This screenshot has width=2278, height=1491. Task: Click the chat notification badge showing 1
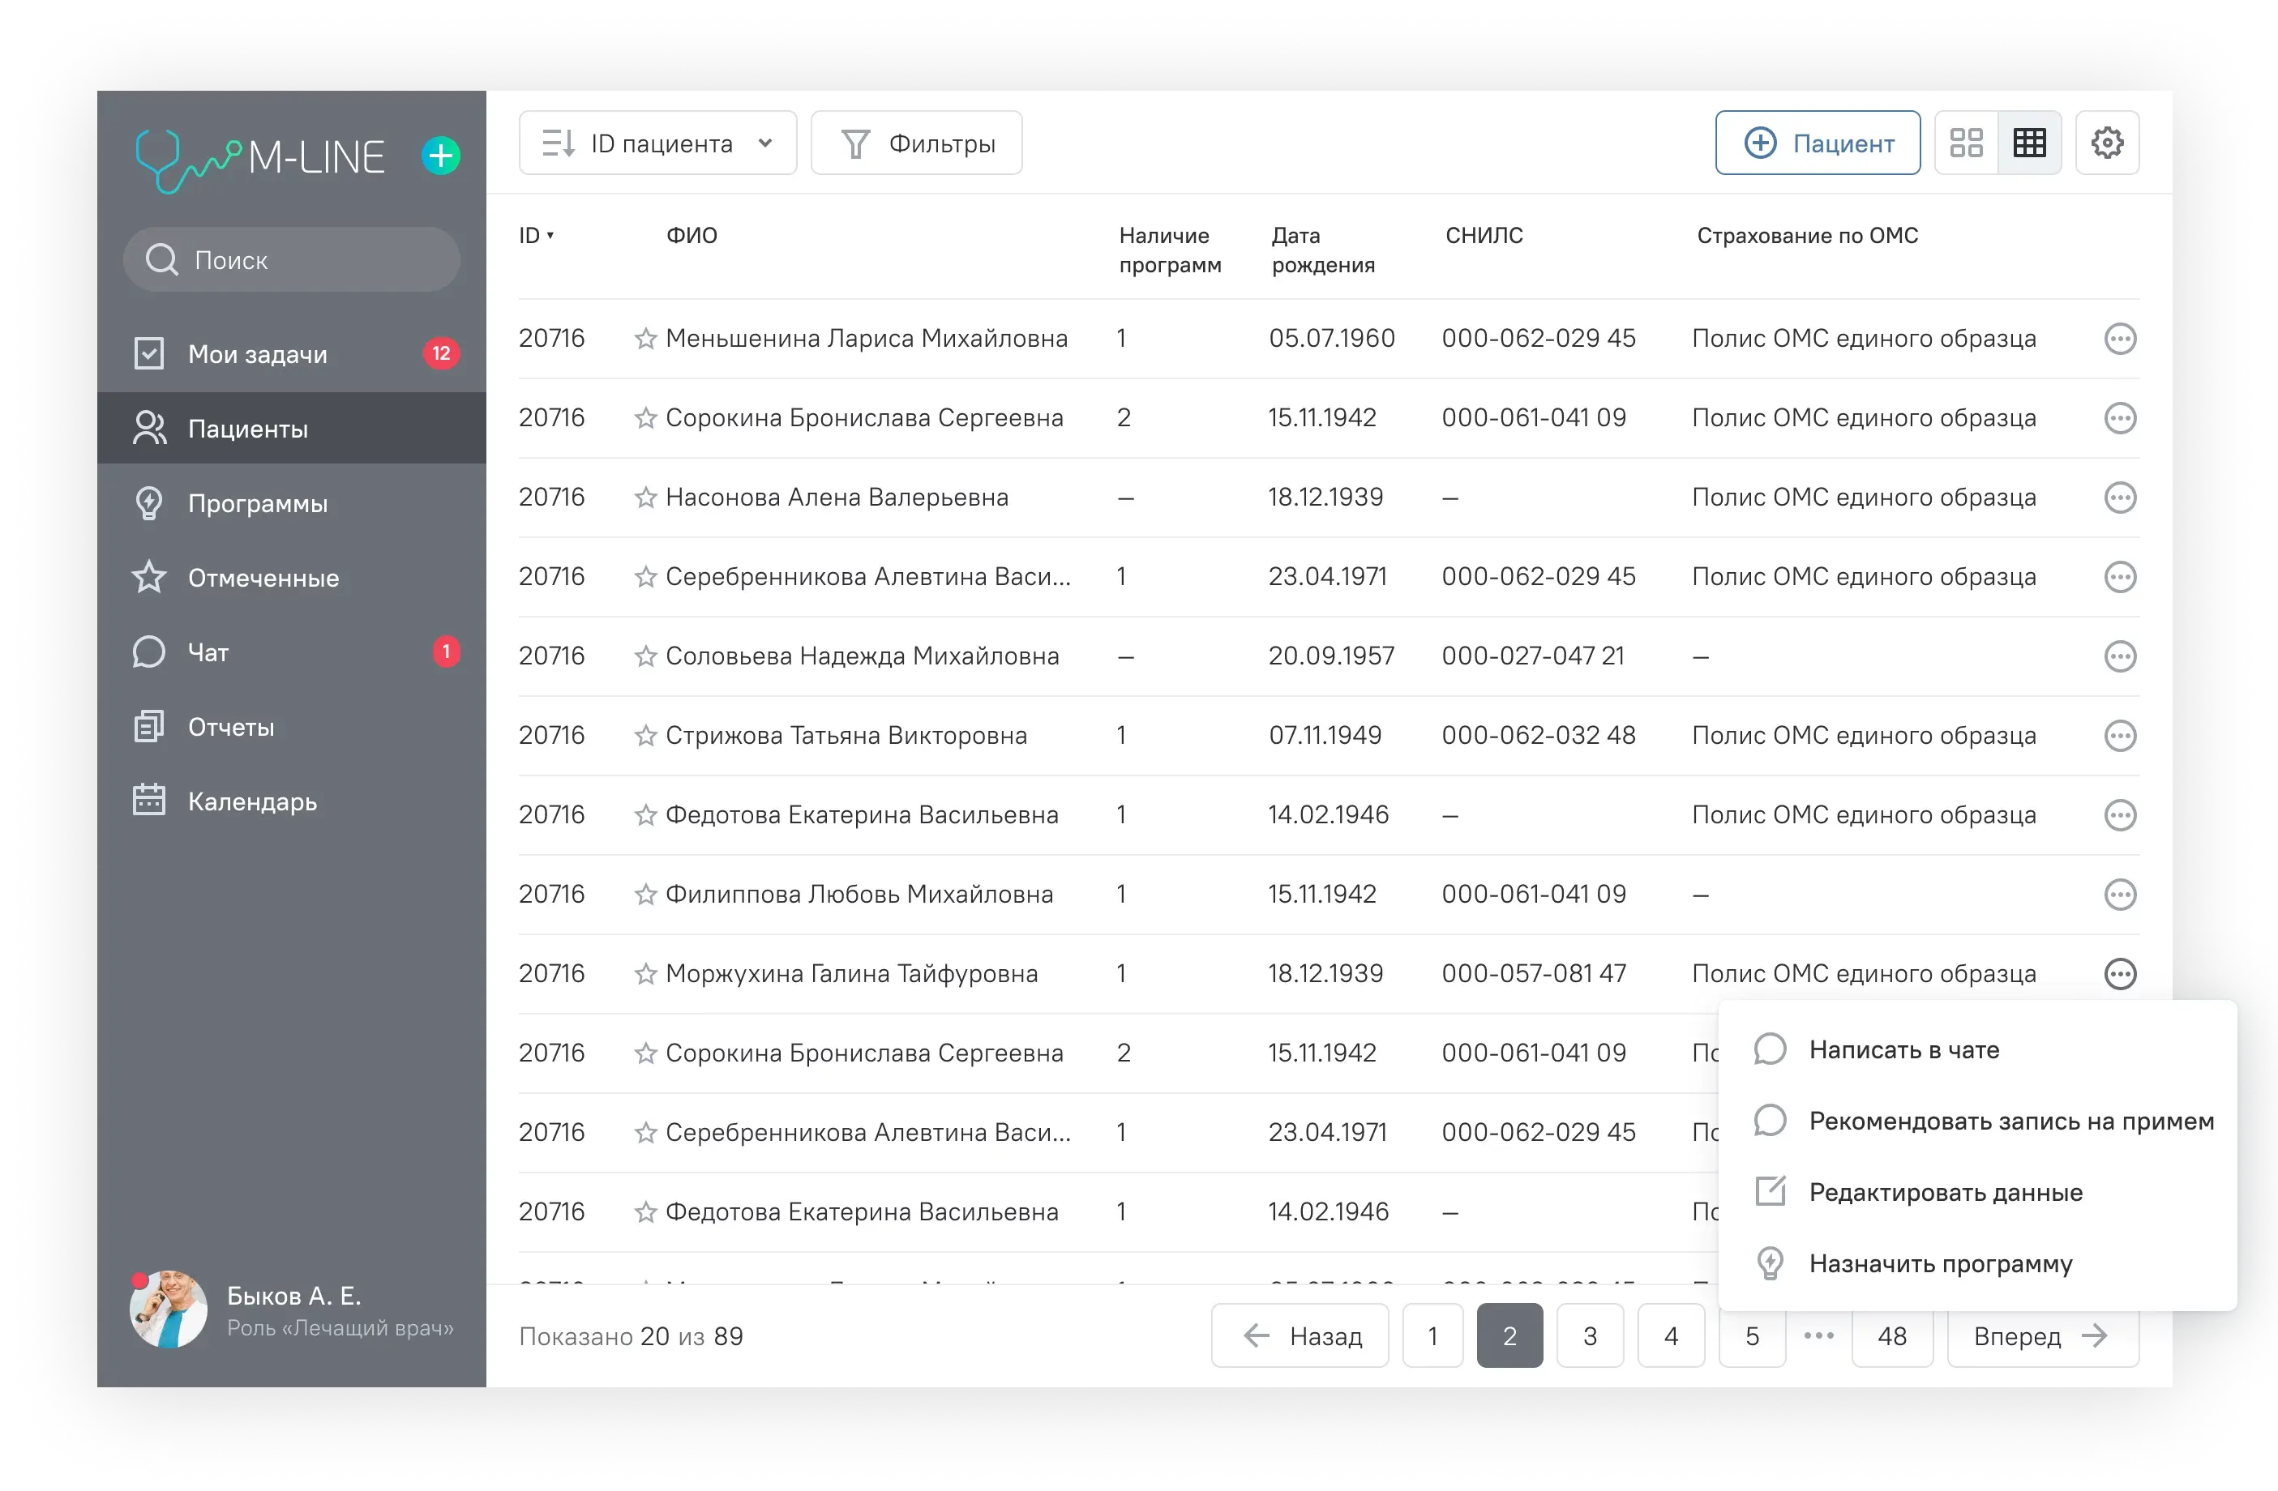tap(446, 652)
